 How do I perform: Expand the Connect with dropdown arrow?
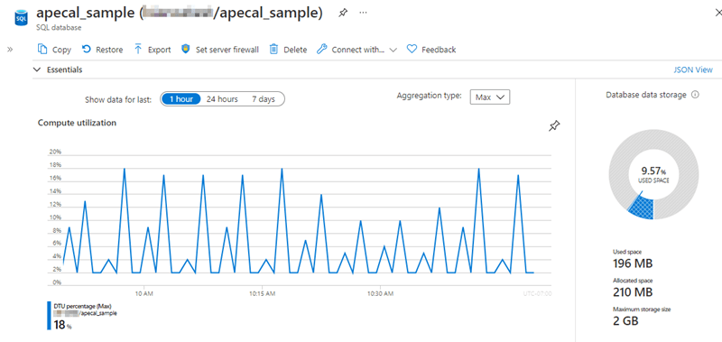pyautogui.click(x=393, y=50)
